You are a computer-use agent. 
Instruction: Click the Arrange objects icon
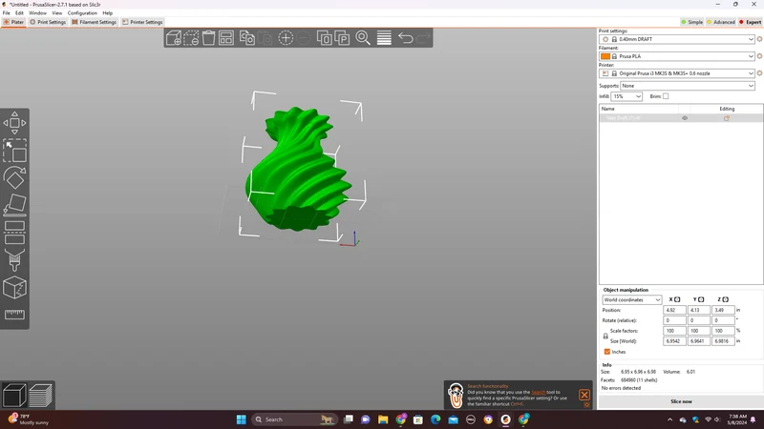pyautogui.click(x=226, y=38)
